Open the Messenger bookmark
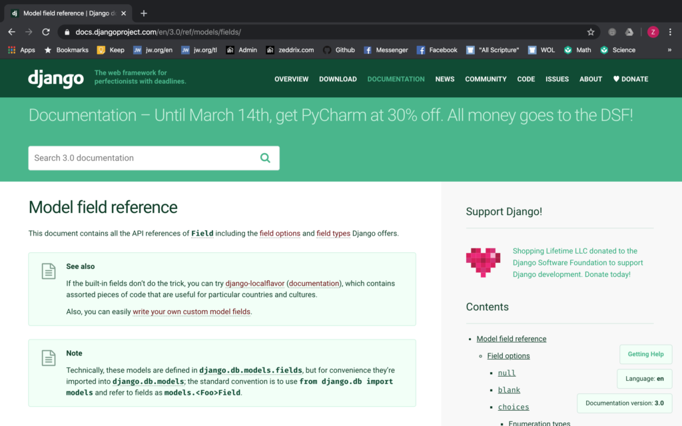Screen dimensions: 682x426 [386, 50]
